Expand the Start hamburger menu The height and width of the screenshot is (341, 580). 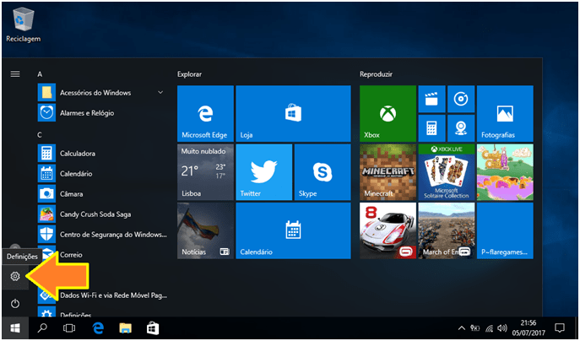coord(14,74)
